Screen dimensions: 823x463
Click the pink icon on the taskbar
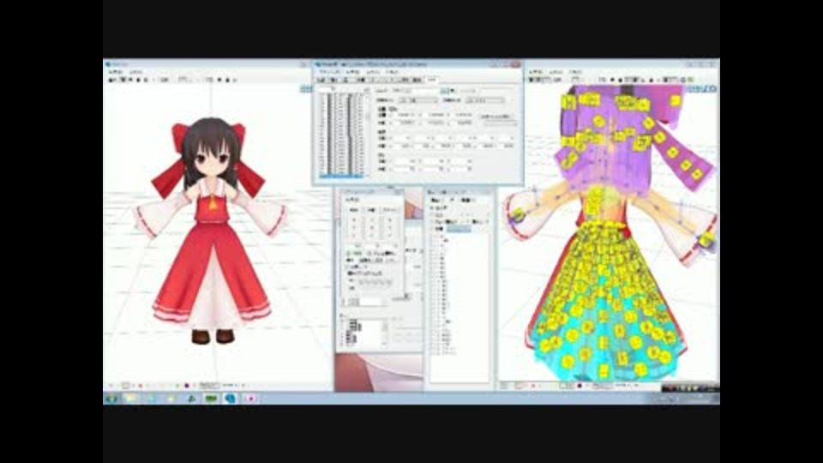pyautogui.click(x=250, y=399)
